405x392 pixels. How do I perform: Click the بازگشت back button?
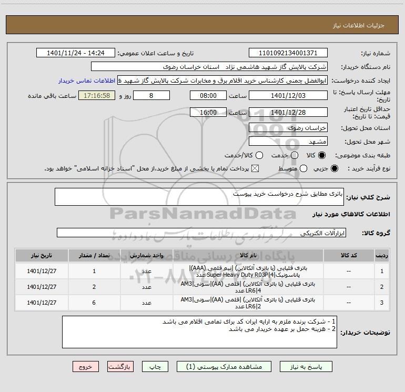pyautogui.click(x=120, y=367)
